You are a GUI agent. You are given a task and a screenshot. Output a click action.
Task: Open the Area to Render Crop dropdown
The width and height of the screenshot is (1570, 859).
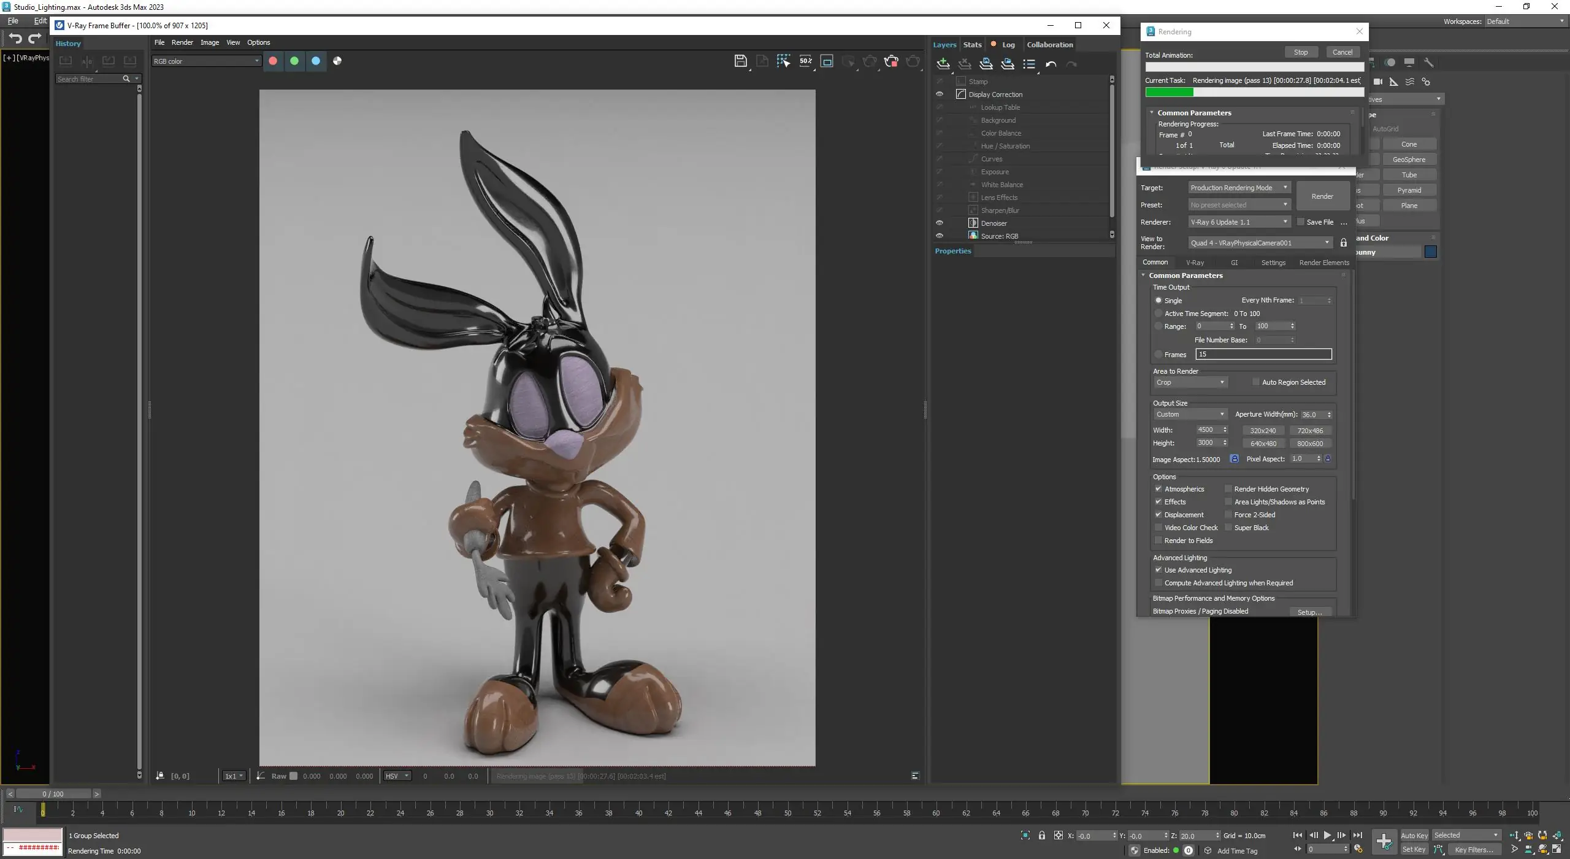[1190, 382]
